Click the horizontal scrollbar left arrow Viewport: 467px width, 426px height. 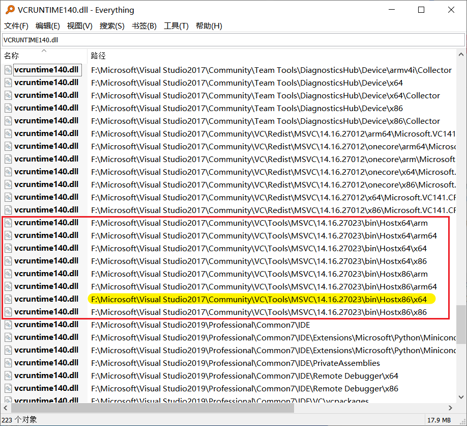(x=6, y=408)
